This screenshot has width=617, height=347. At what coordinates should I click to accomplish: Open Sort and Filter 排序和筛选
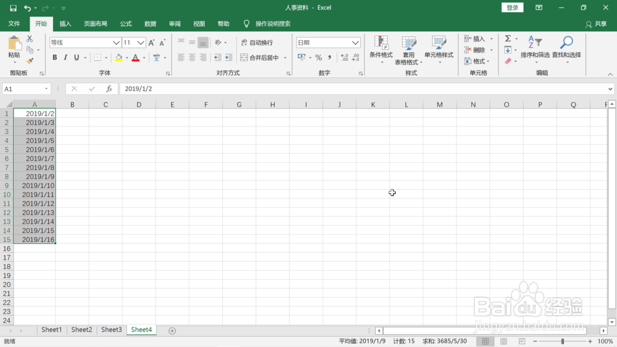(535, 51)
